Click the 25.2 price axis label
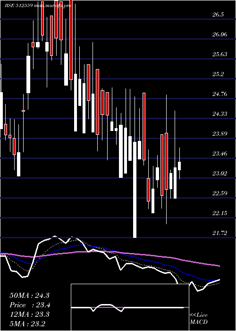 218,74
